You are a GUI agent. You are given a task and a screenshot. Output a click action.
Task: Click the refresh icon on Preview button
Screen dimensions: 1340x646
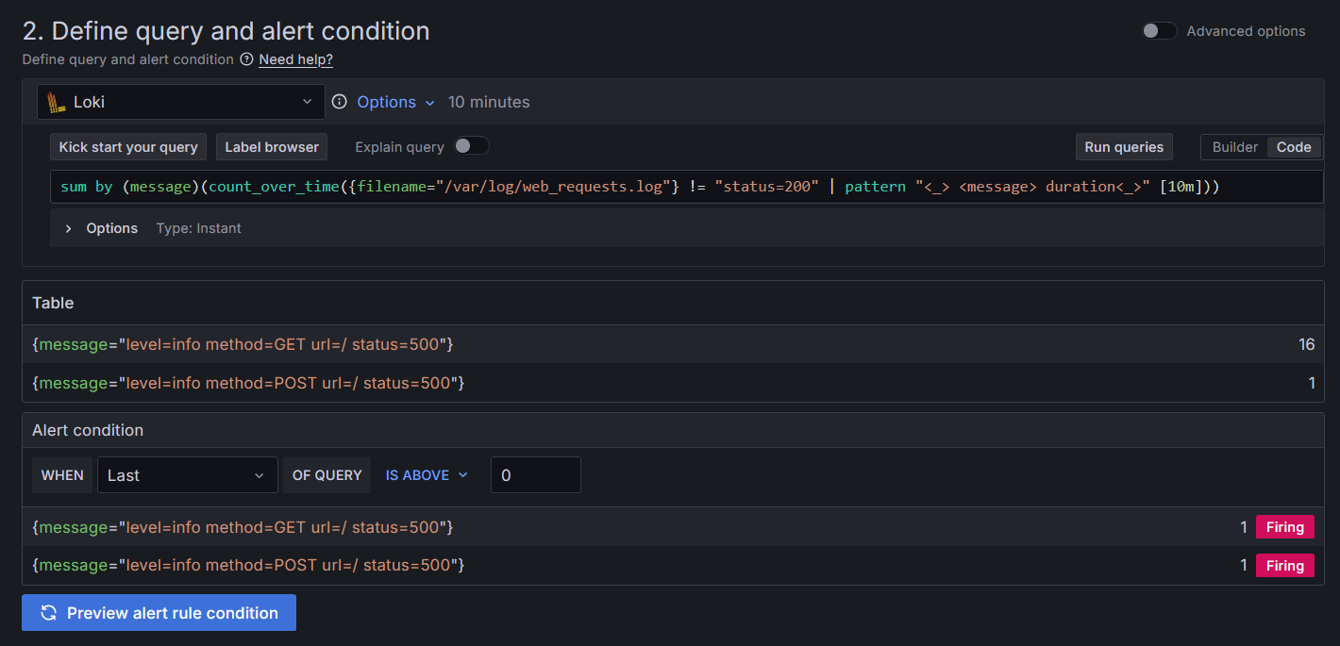point(49,612)
